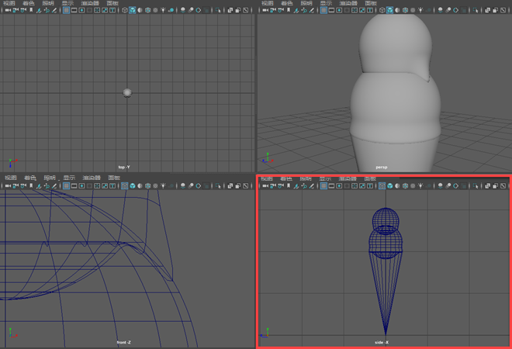Open 视图 menu in the front view panel
512x349 pixels.
click(10, 178)
